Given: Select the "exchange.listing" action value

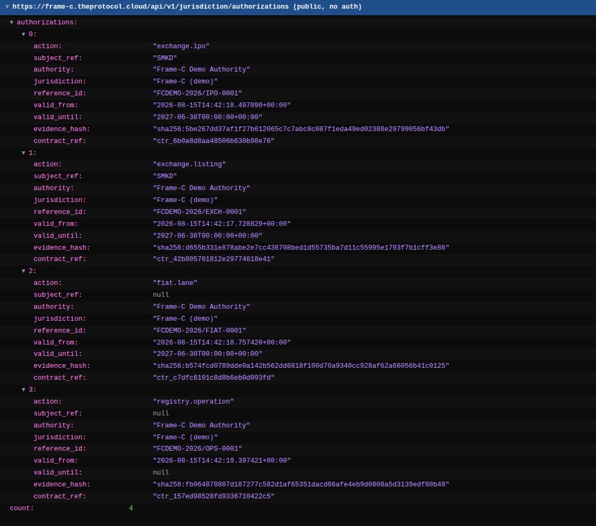Looking at the screenshot, I should click(189, 164).
